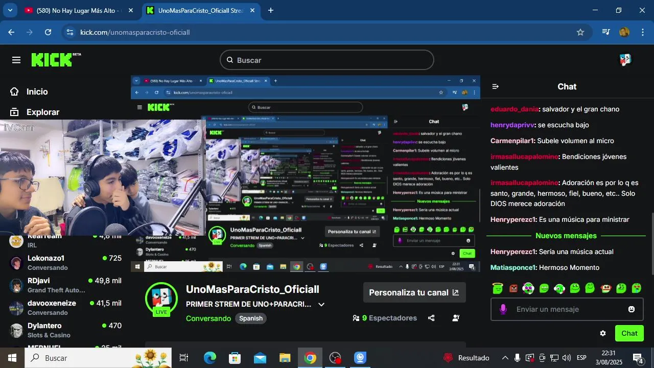
Task: Open the user avatar menu
Action: 625,60
